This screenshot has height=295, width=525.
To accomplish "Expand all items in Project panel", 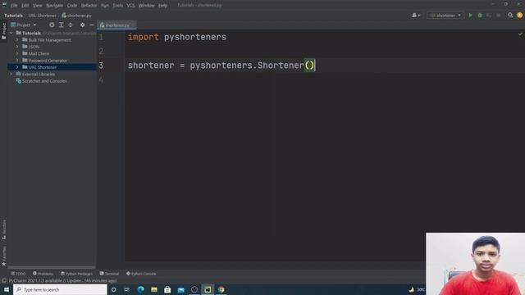I will 61,25.
